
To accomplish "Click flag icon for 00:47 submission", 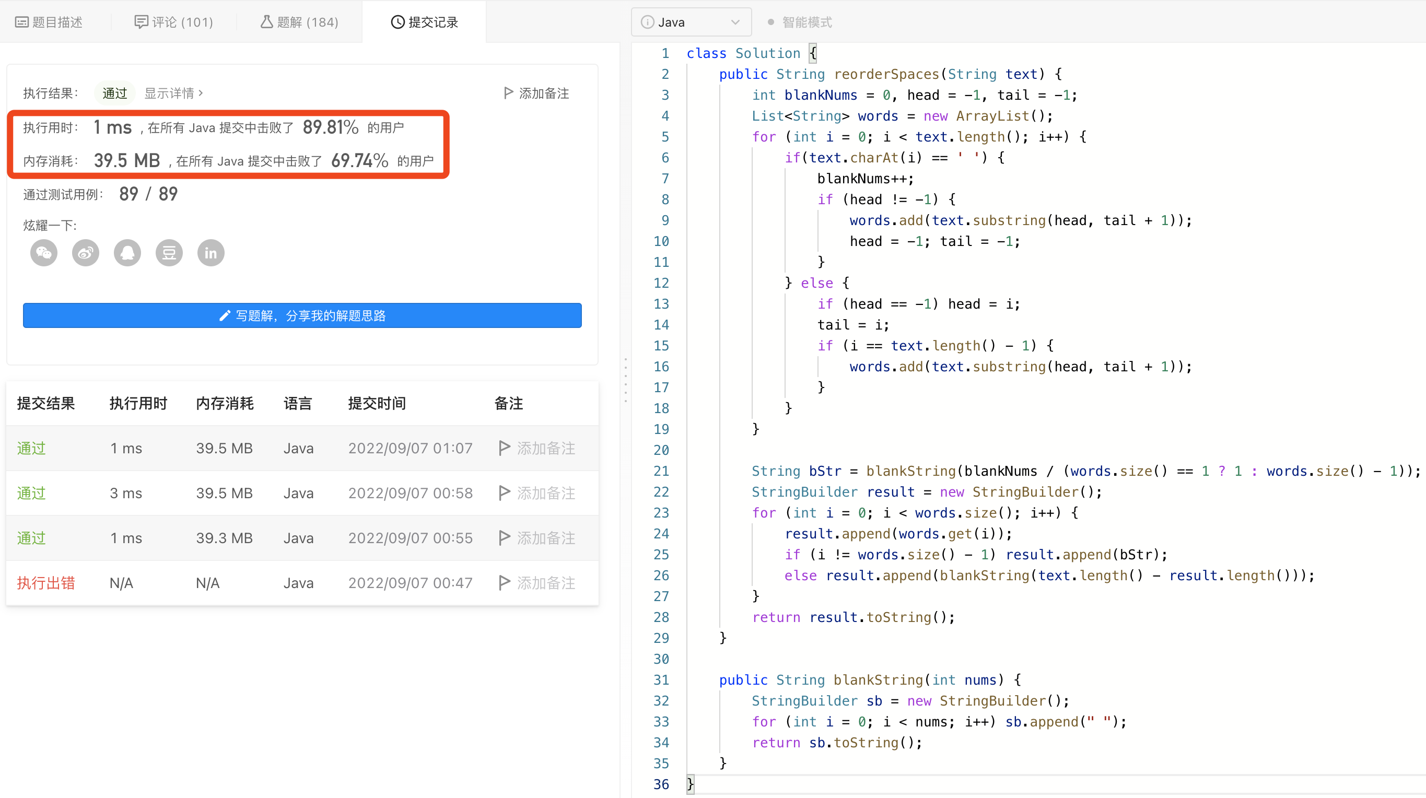I will click(504, 582).
